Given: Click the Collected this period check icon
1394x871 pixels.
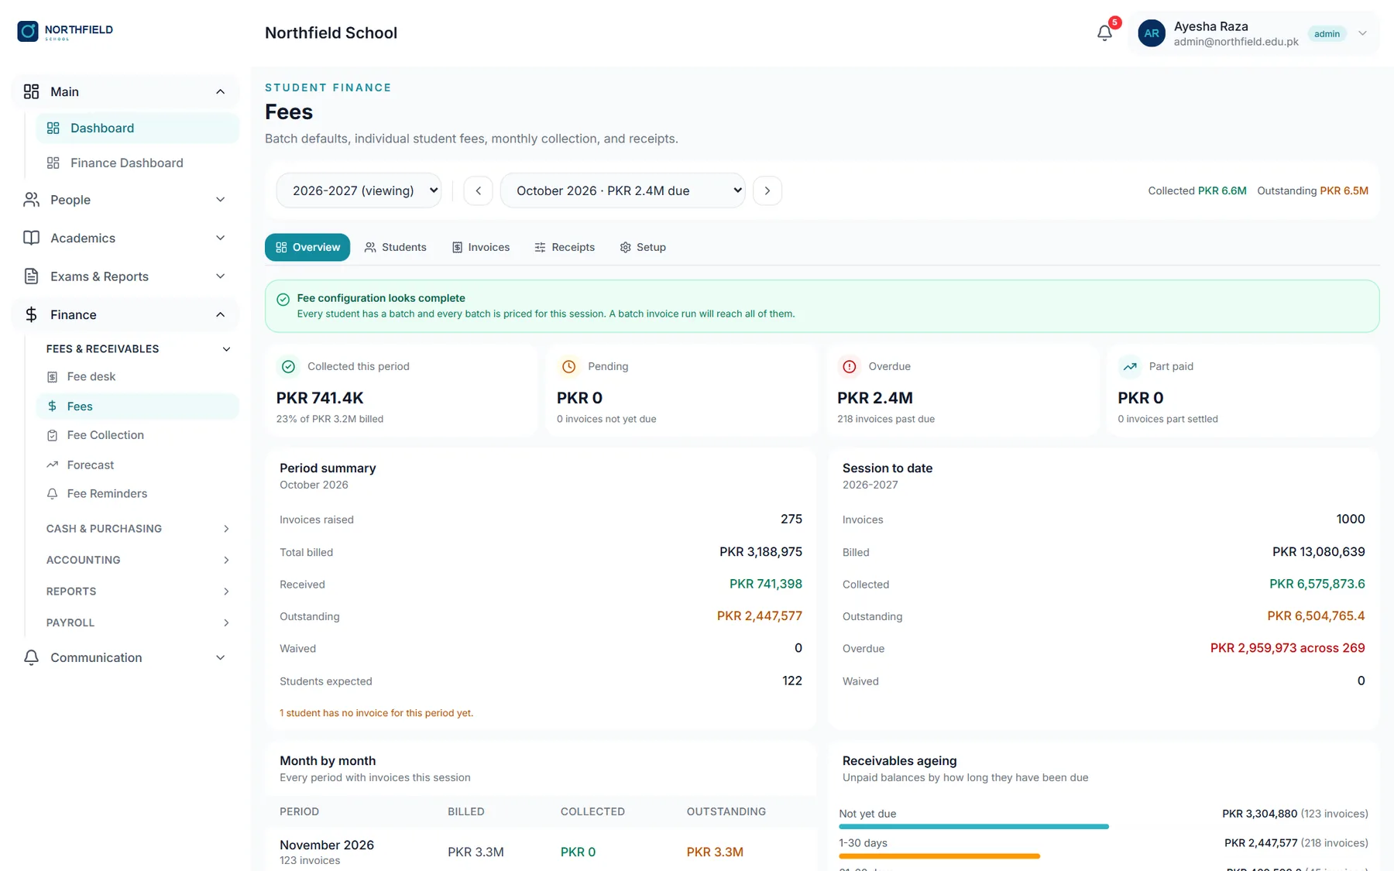Looking at the screenshot, I should tap(288, 366).
